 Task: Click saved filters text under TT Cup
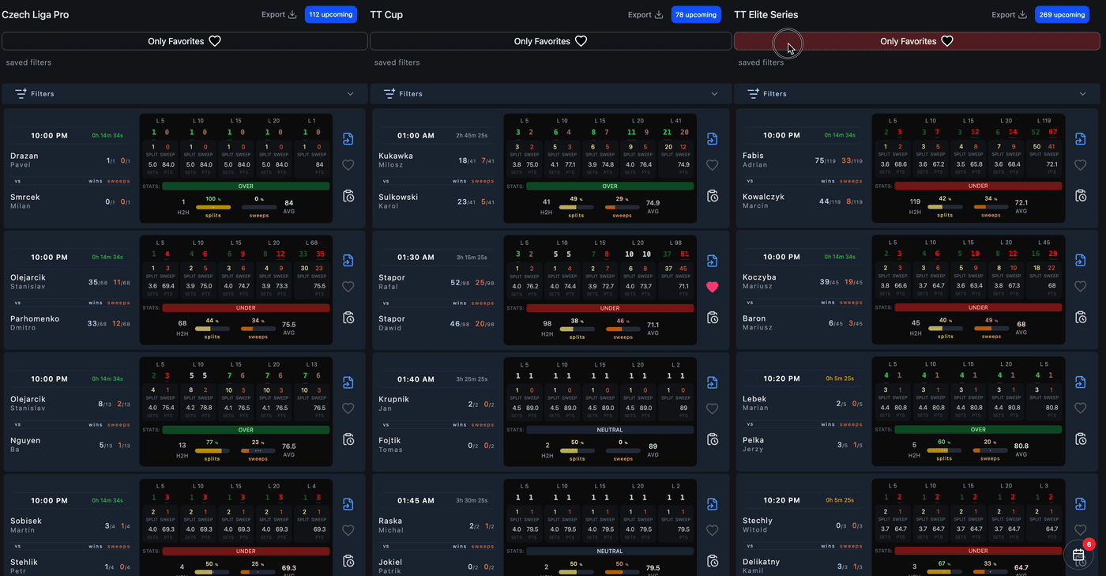397,62
